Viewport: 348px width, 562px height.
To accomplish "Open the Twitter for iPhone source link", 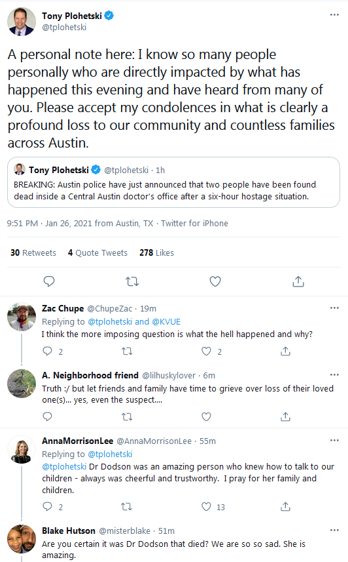I will [194, 224].
